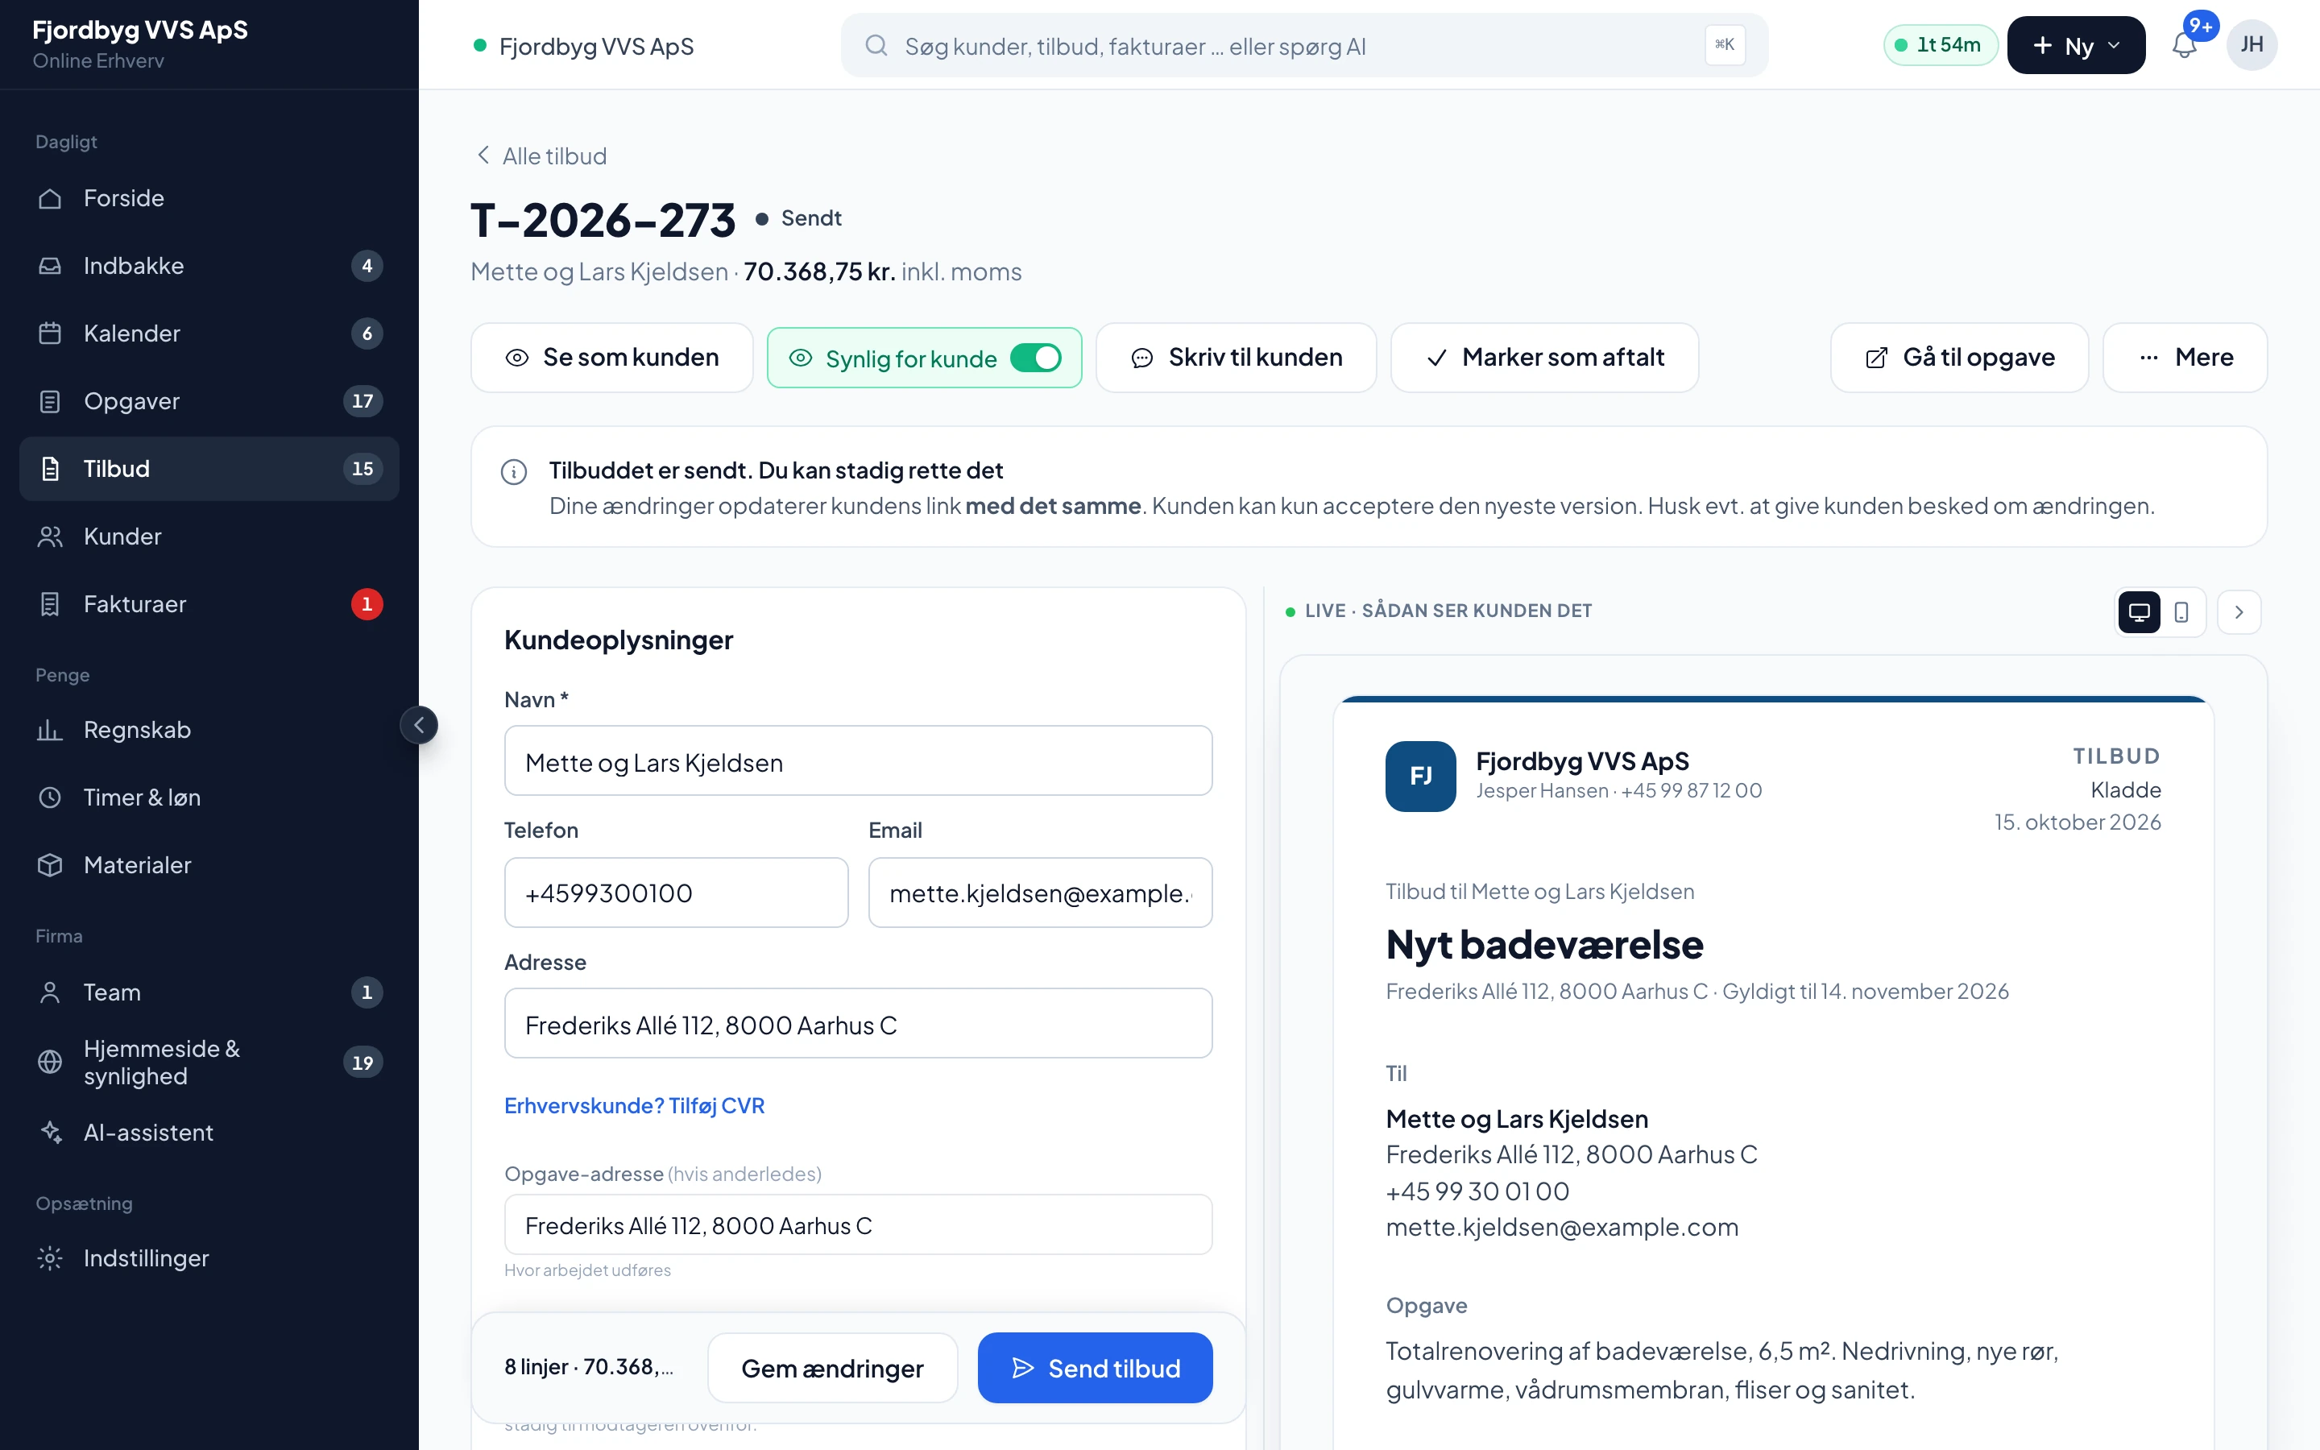This screenshot has width=2320, height=1450.
Task: Collapse the live preview panel chevron
Action: [x=2239, y=612]
